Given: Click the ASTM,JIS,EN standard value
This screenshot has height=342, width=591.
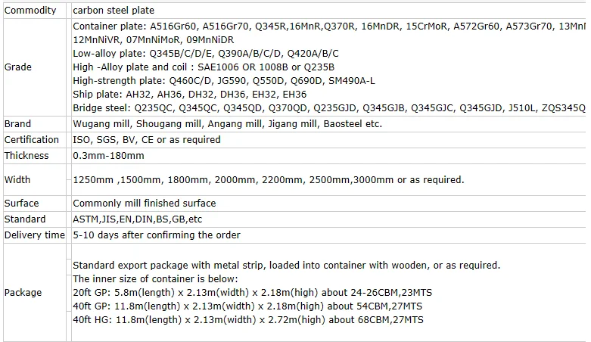Looking at the screenshot, I should pyautogui.click(x=138, y=219).
